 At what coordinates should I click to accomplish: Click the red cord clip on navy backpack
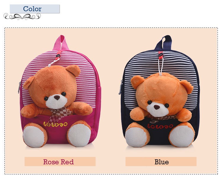pyautogui.click(x=161, y=55)
